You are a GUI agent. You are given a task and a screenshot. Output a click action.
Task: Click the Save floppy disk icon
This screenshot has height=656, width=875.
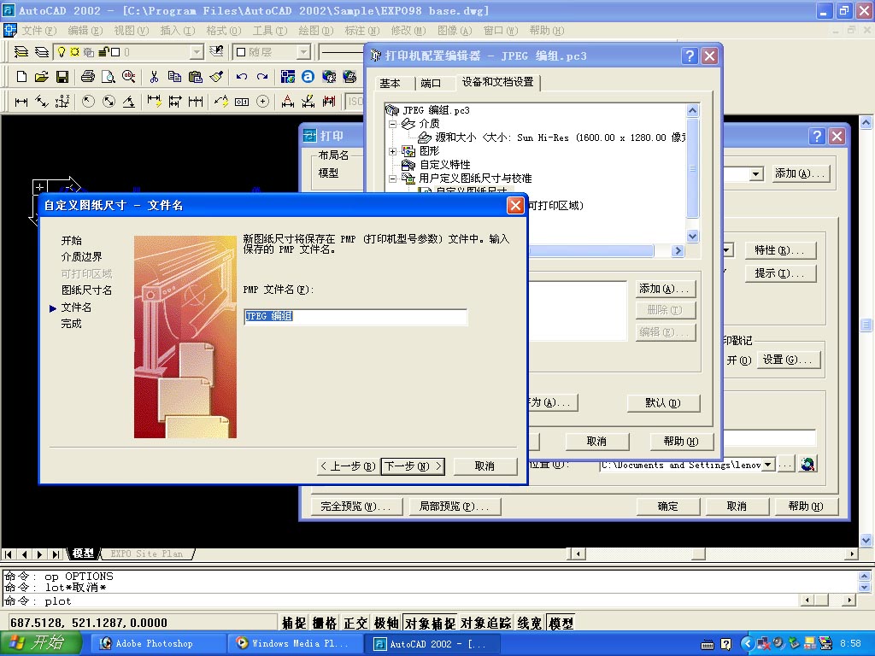click(62, 76)
